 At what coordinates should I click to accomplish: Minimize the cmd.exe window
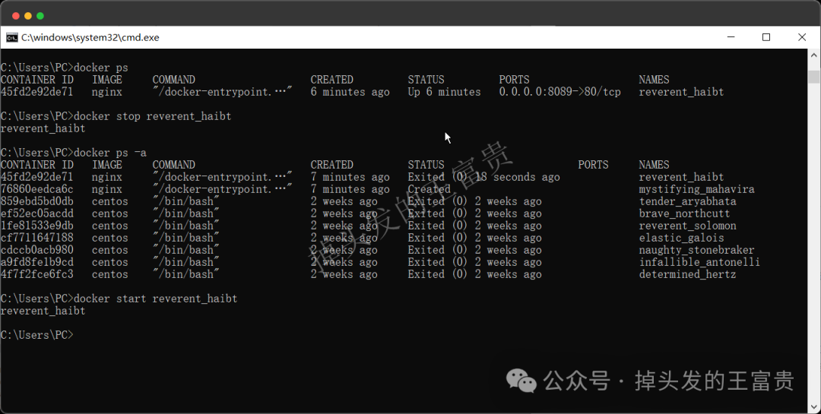point(731,37)
